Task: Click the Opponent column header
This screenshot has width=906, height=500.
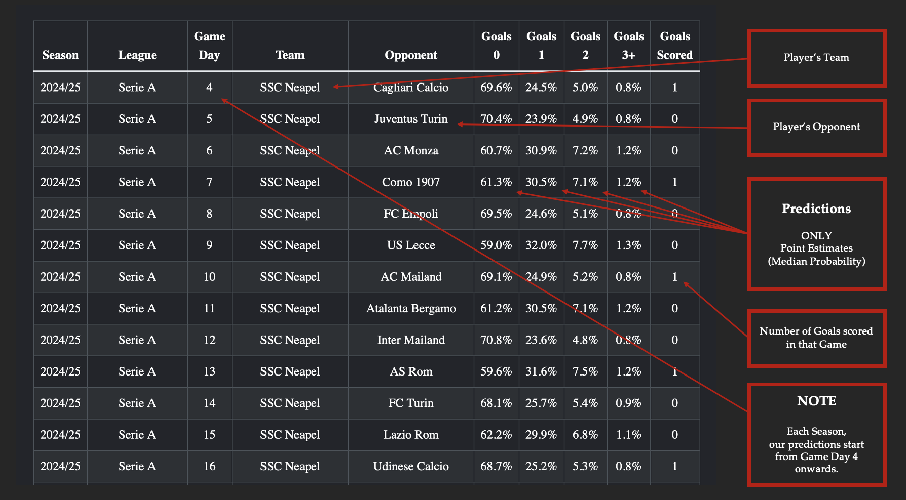Action: tap(410, 55)
